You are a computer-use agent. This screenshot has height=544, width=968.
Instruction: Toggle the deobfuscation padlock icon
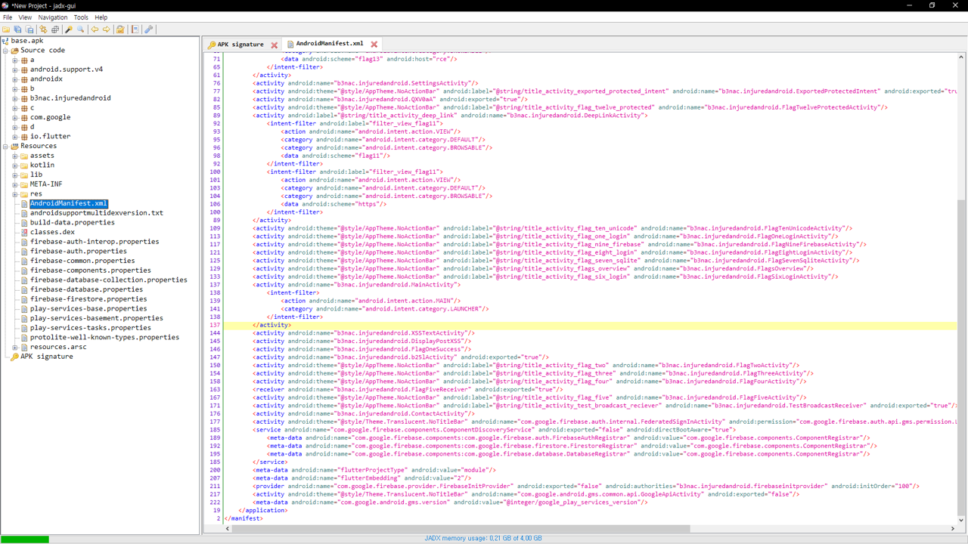click(120, 29)
